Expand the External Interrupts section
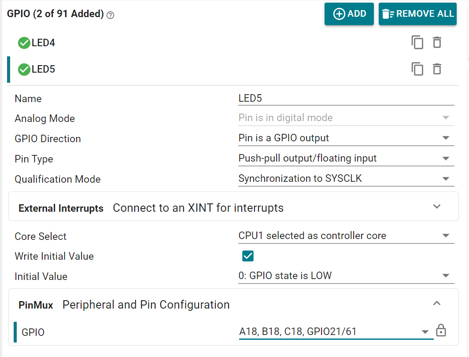Screen dimensions: 469x357 (x=436, y=206)
